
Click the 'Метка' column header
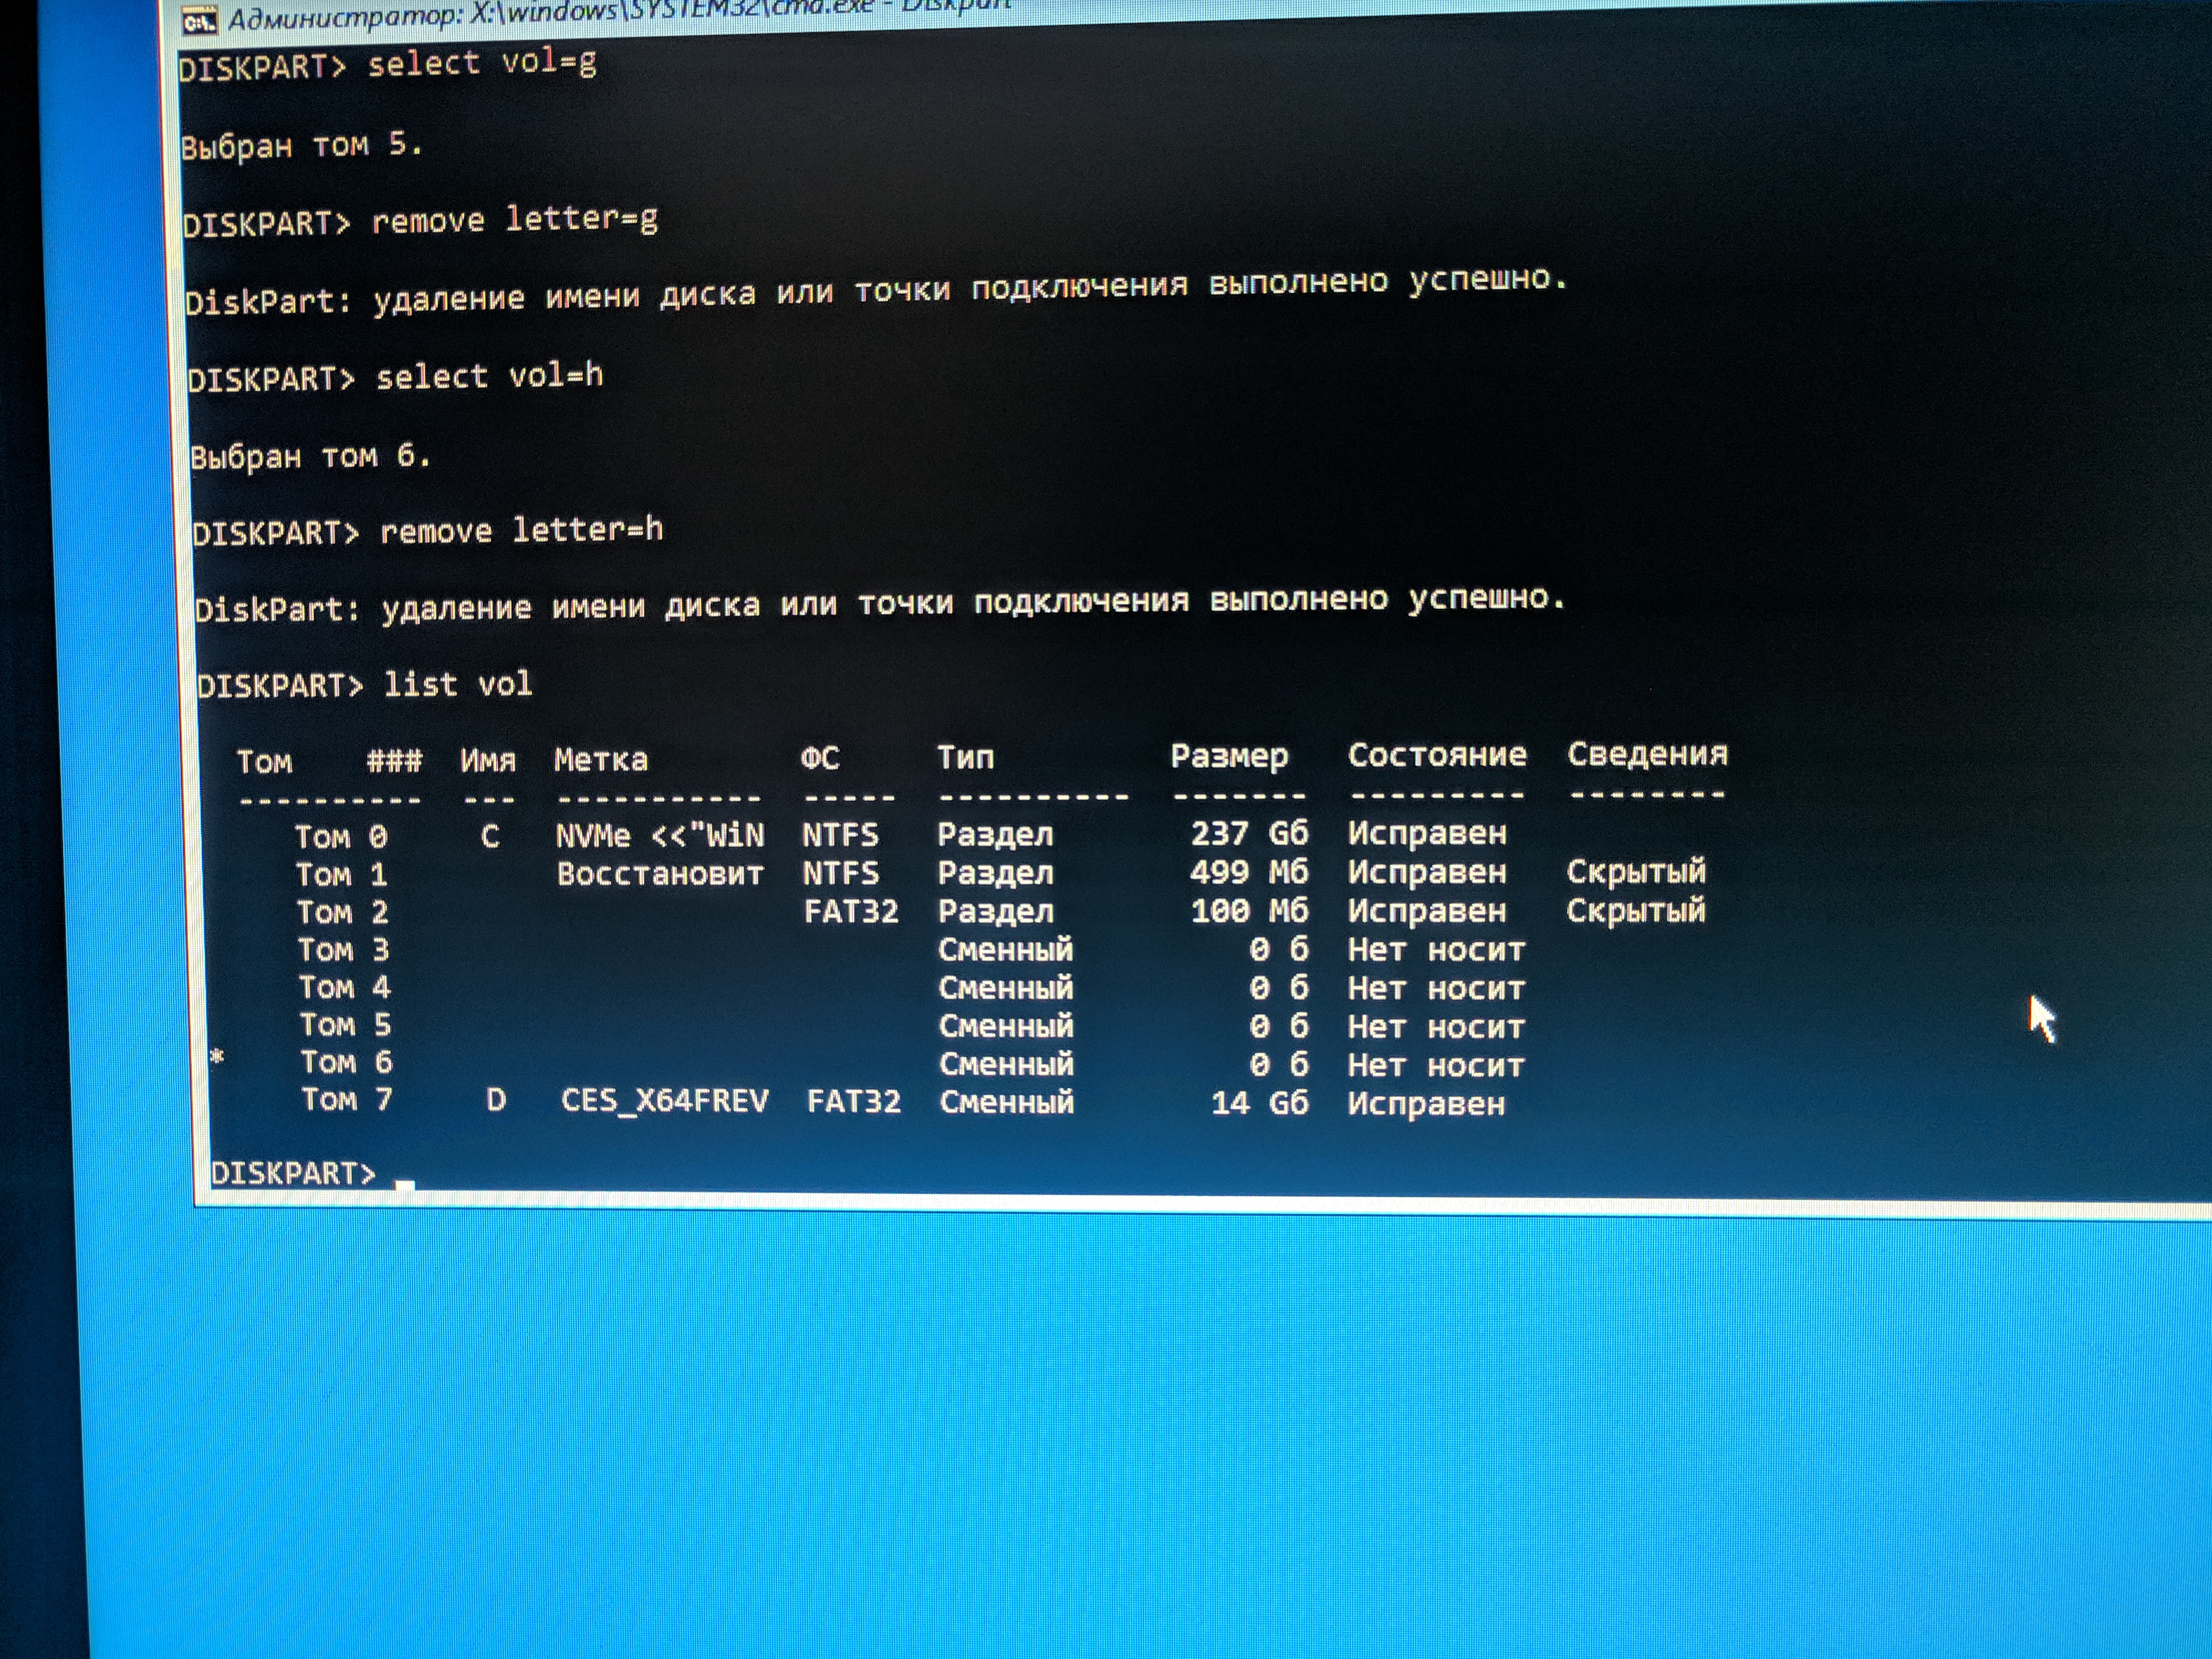click(x=601, y=760)
